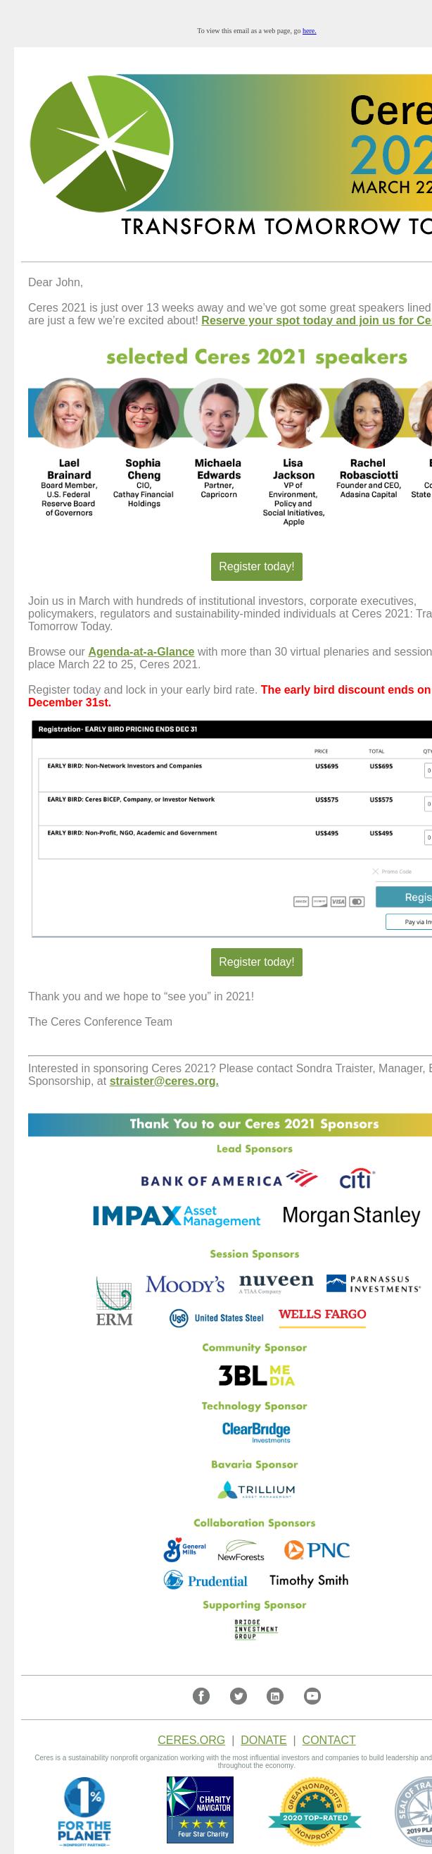Open the Facebook icon

pos(201,1696)
